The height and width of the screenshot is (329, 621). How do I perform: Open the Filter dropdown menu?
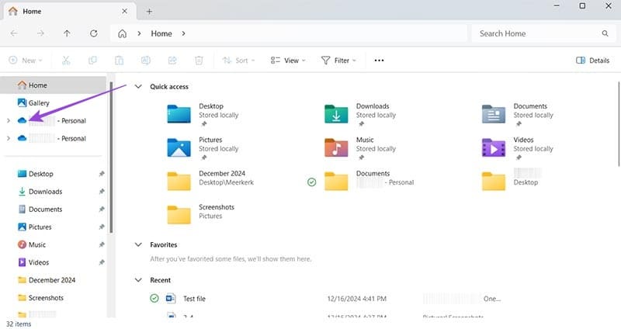pos(338,60)
